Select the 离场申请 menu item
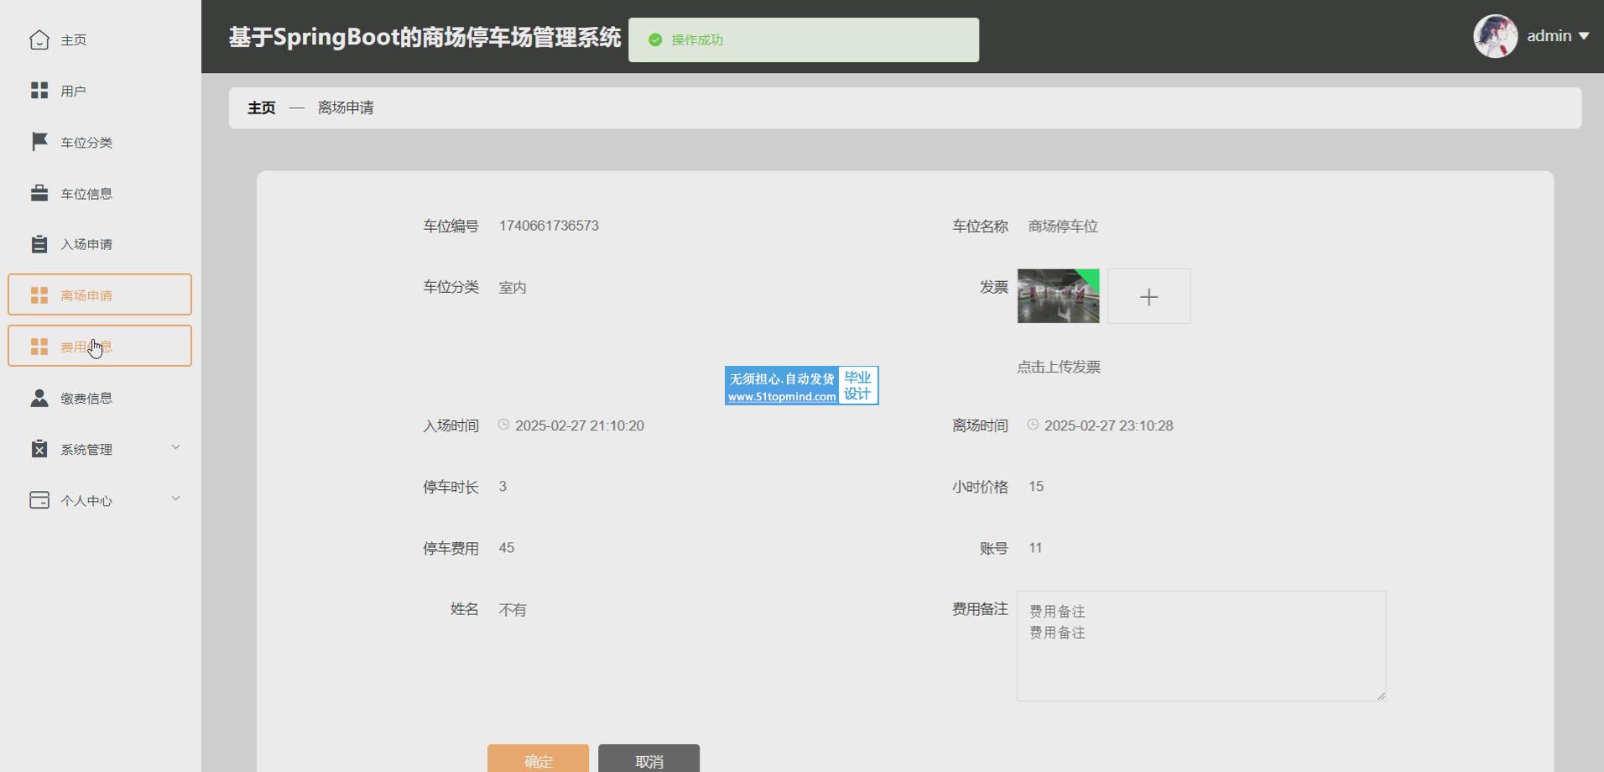This screenshot has height=772, width=1604. (100, 295)
